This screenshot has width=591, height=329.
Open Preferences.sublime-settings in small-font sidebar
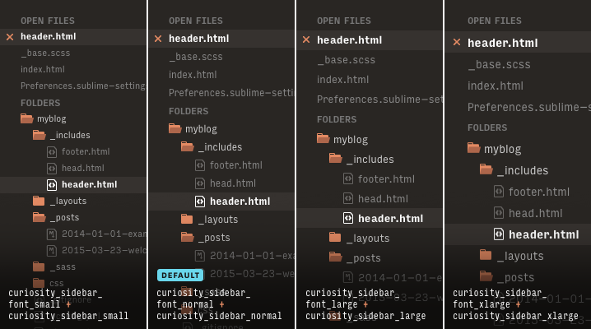(x=83, y=86)
